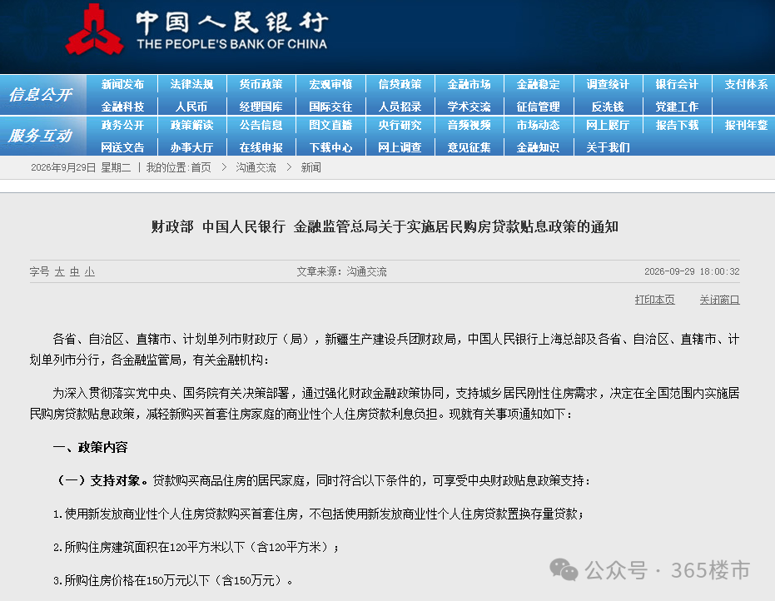The image size is (775, 601).
Task: Click the item about 150万元 housing price
Action: pyautogui.click(x=173, y=580)
